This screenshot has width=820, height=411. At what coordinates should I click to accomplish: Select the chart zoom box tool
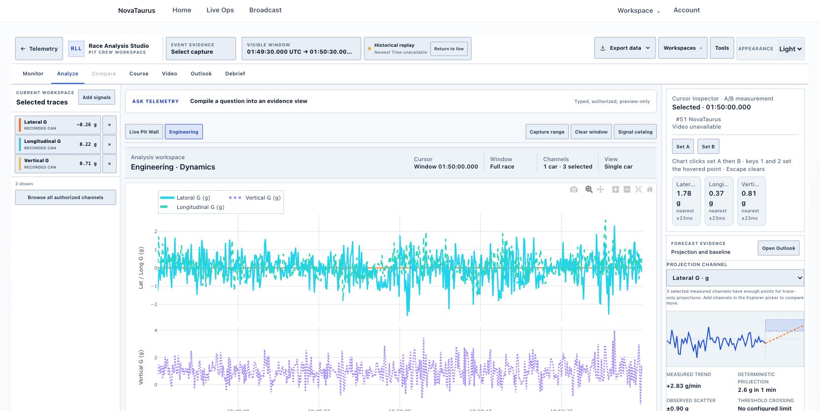tap(588, 189)
